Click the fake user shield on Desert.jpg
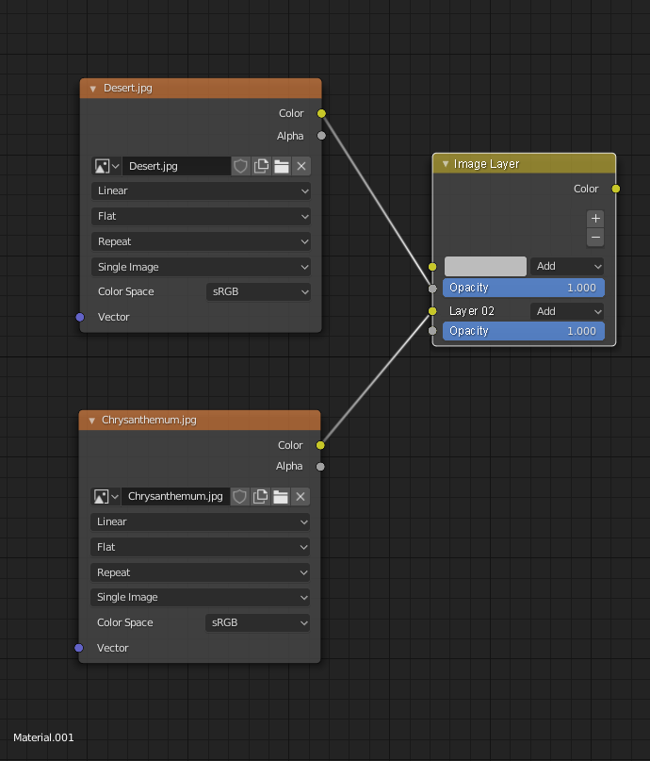Viewport: 650px width, 761px height. (240, 166)
